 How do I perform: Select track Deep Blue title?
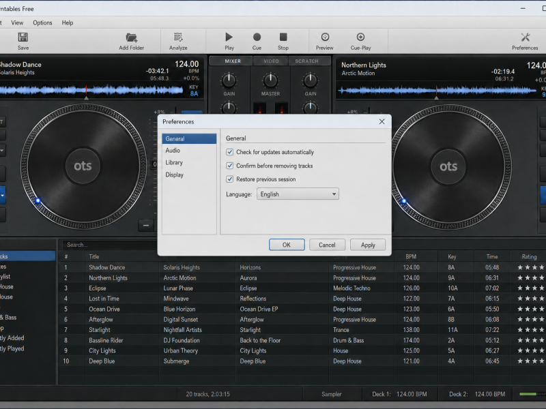[102, 361]
